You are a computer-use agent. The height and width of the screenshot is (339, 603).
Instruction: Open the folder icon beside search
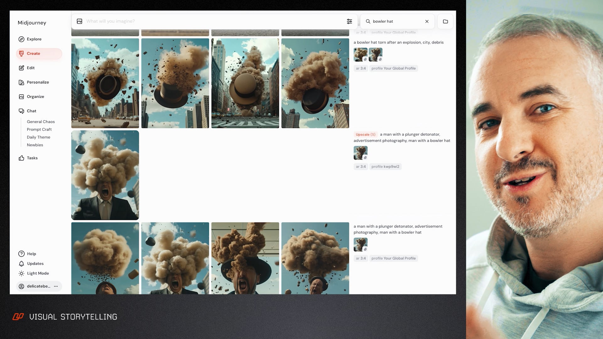point(445,21)
